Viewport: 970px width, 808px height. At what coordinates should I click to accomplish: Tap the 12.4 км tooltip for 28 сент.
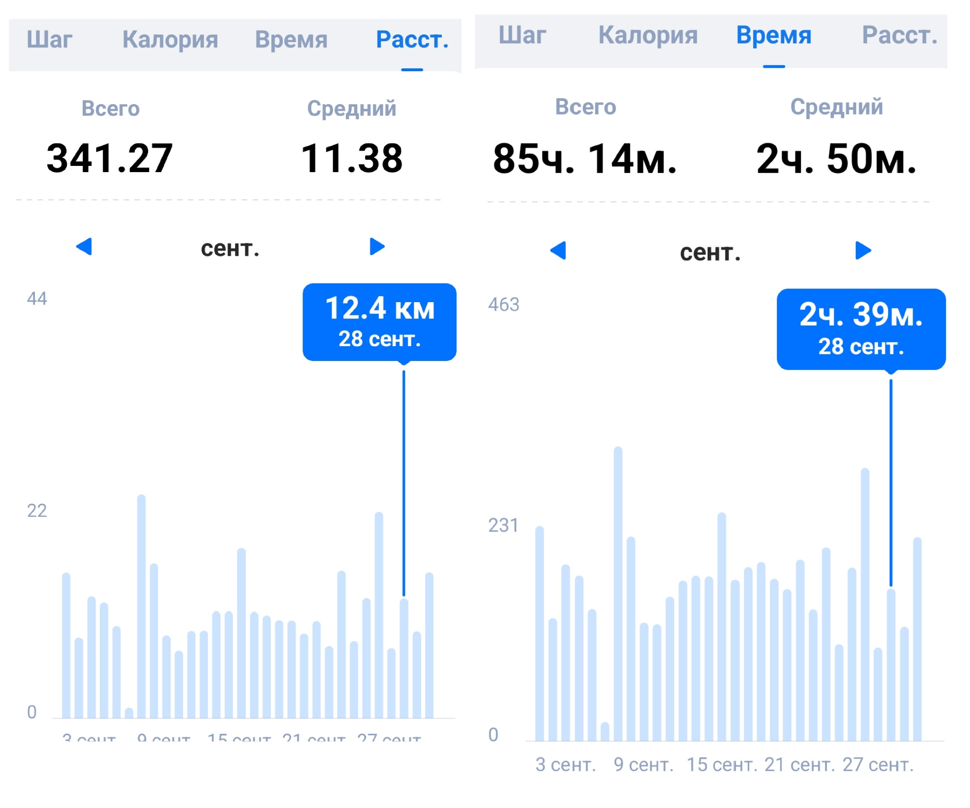click(379, 322)
